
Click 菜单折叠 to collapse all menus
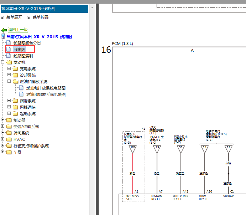(41, 17)
